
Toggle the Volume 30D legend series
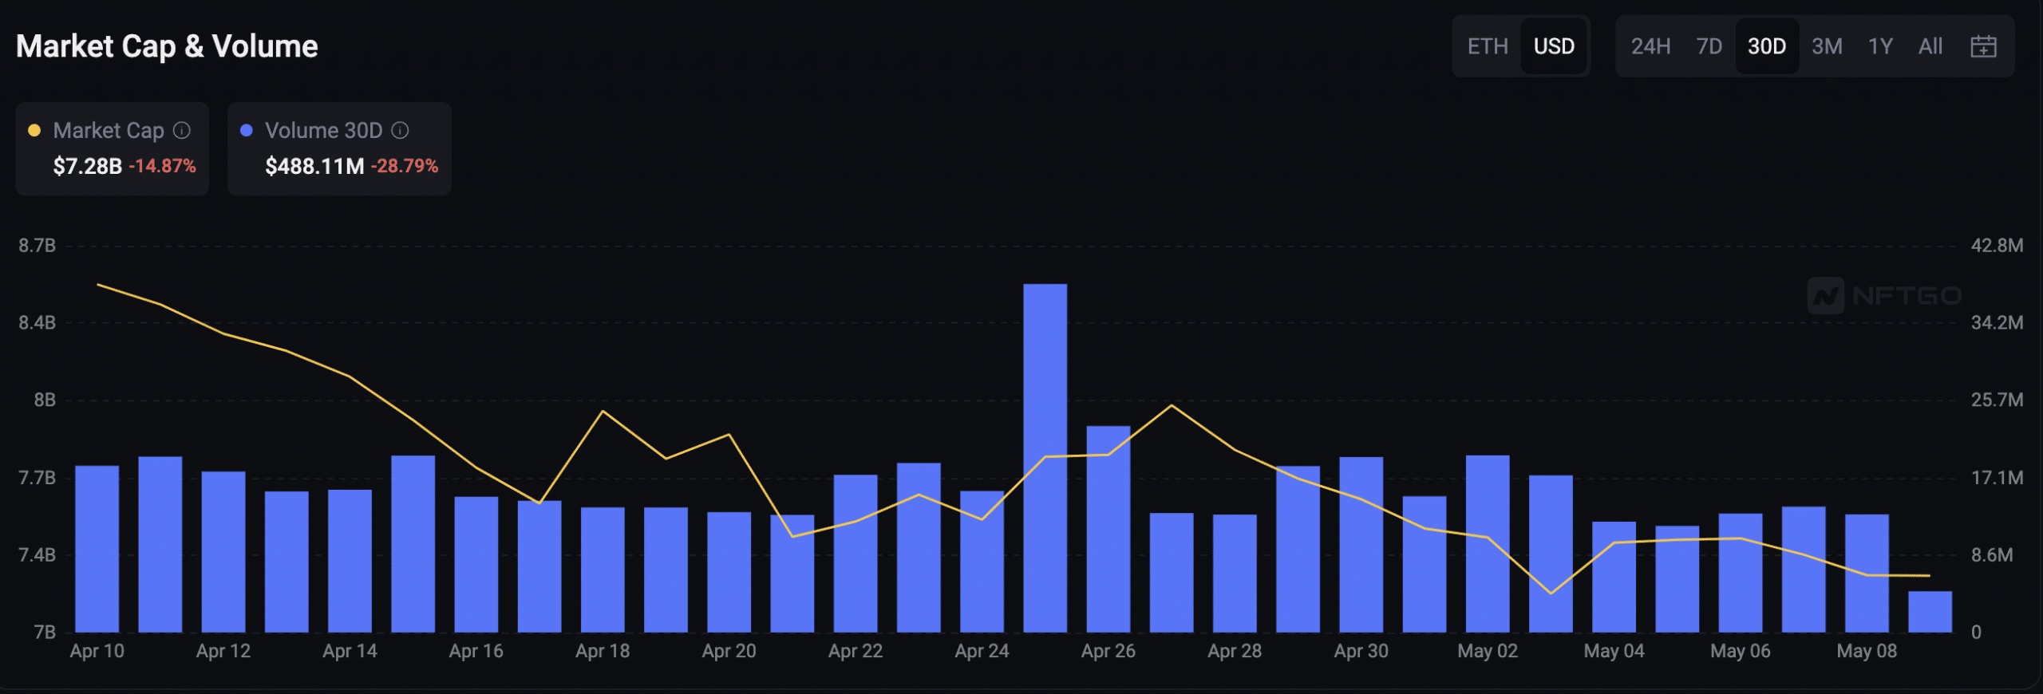tap(340, 148)
